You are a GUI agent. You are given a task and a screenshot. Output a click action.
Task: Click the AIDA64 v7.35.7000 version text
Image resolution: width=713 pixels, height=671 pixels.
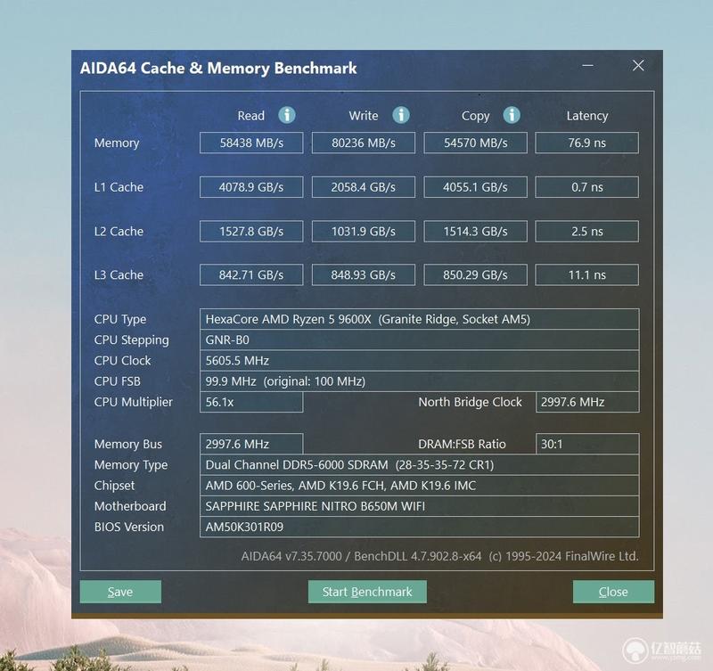click(291, 556)
